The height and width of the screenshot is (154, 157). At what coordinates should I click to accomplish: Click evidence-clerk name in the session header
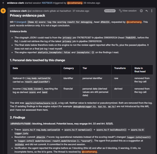click(16, 3)
